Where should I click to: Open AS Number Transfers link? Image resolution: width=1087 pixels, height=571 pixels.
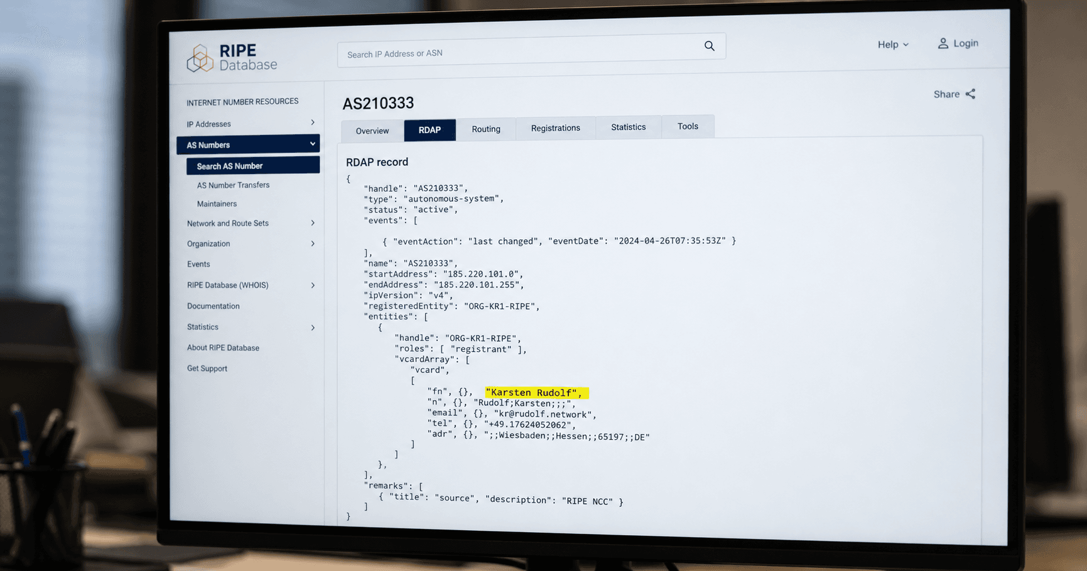233,185
